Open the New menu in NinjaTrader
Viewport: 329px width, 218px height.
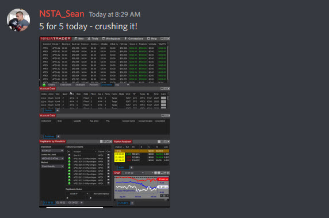click(79, 38)
